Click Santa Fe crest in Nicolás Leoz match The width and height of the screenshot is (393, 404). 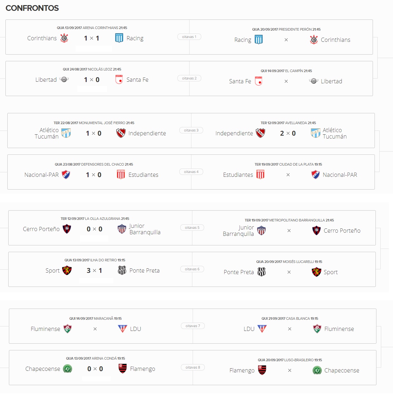(119, 79)
